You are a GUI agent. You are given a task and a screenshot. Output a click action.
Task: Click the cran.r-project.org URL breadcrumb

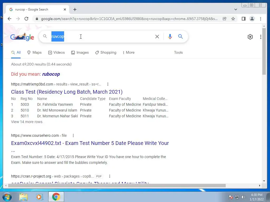point(52,176)
